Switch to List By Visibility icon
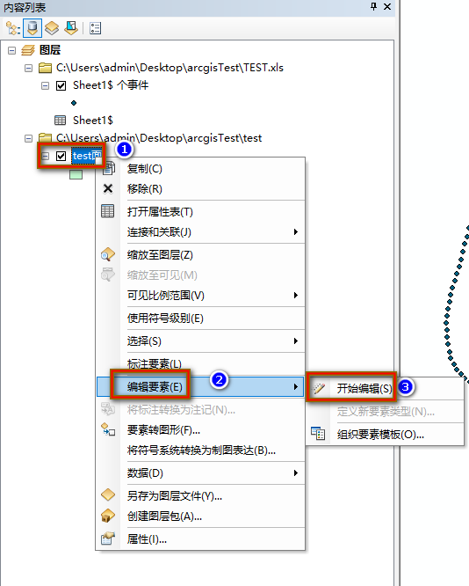This screenshot has width=469, height=586. click(52, 28)
